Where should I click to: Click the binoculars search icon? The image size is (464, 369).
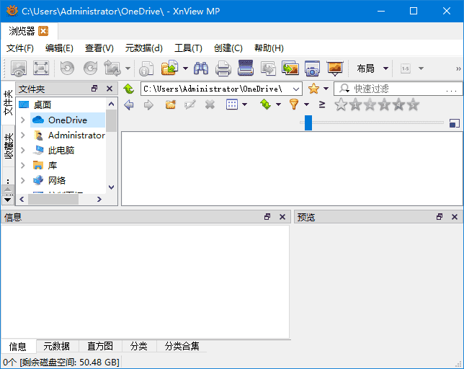201,68
